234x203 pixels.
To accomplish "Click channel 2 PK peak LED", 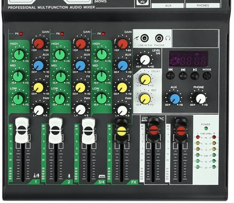I will point(62,34).
